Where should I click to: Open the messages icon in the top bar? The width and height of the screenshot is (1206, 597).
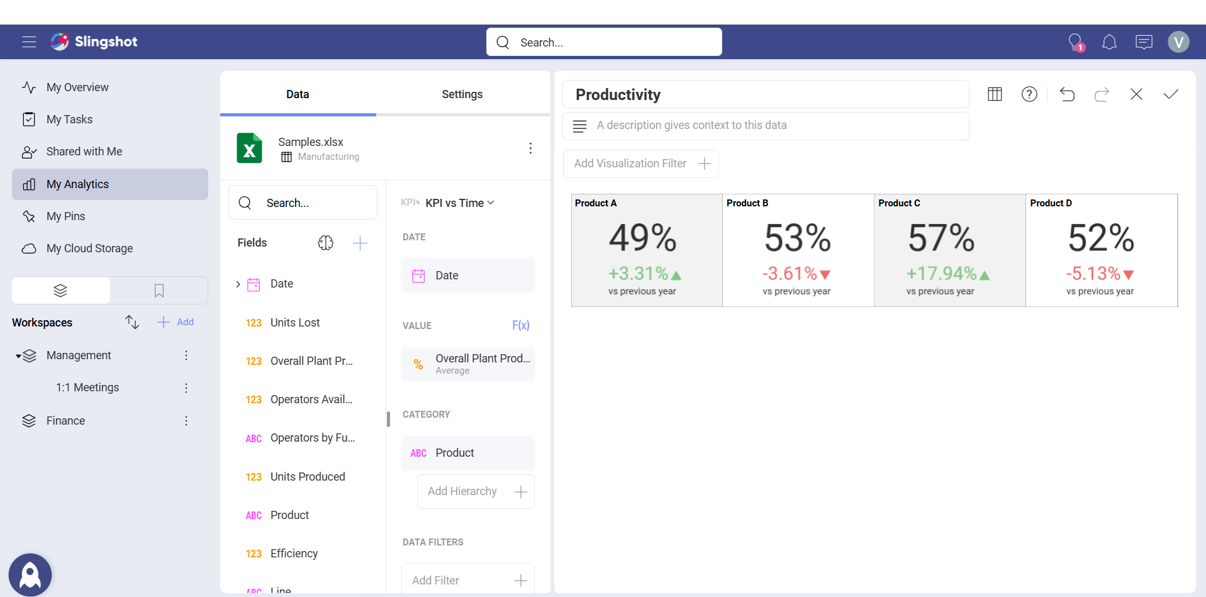pos(1144,42)
